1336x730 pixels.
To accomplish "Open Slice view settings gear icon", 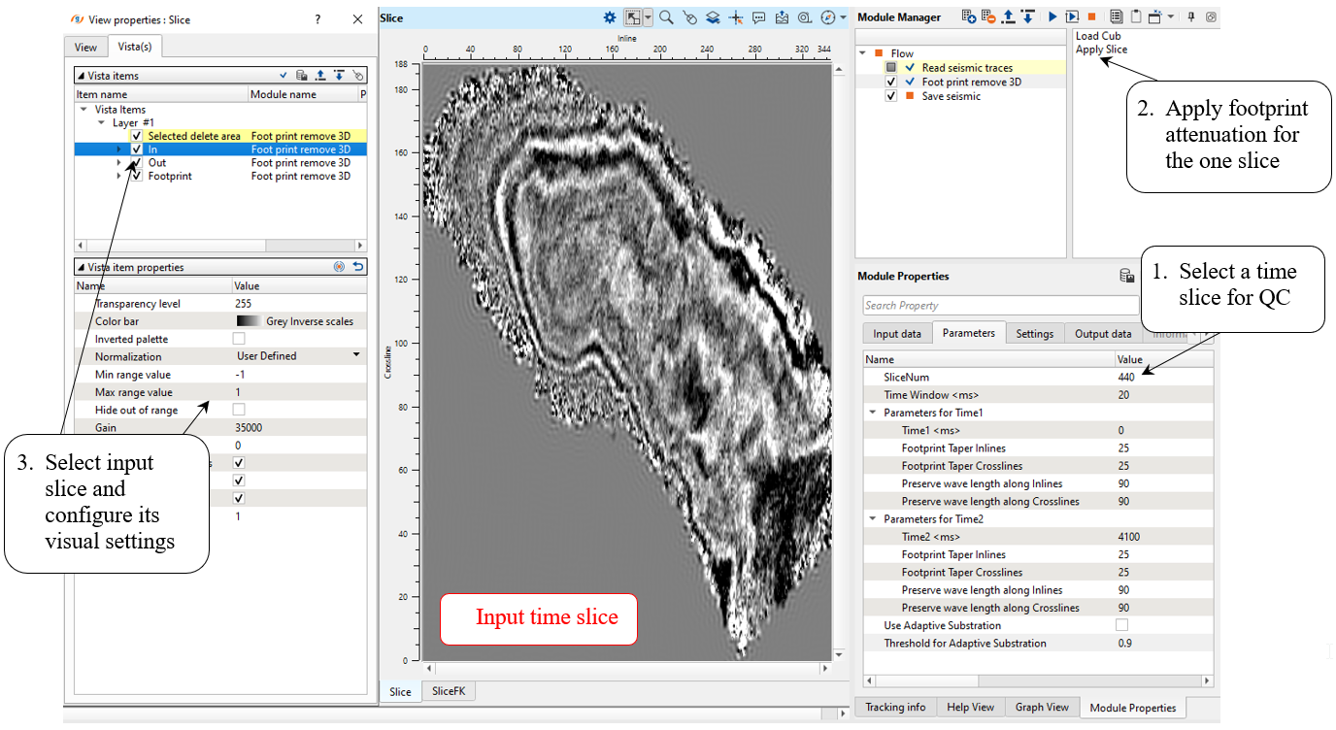I will pyautogui.click(x=610, y=17).
